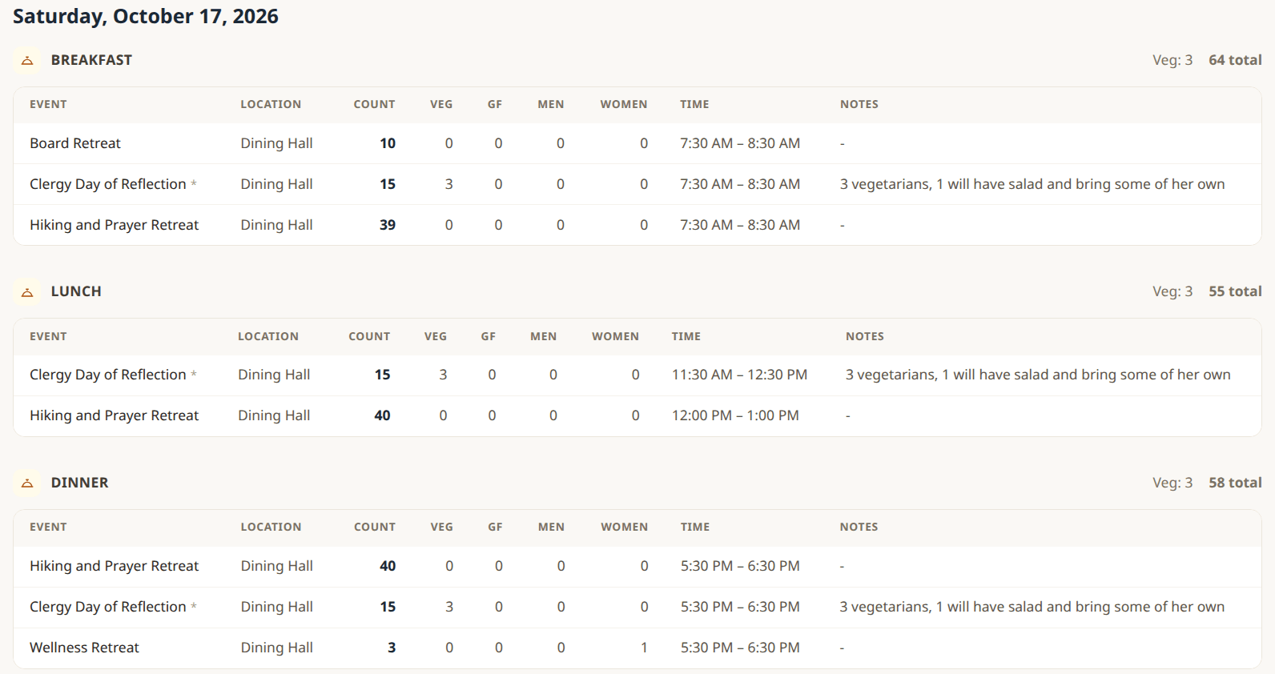Click asterisk beside Clergy Day in Lunch
Image resolution: width=1275 pixels, height=674 pixels.
[x=194, y=374]
